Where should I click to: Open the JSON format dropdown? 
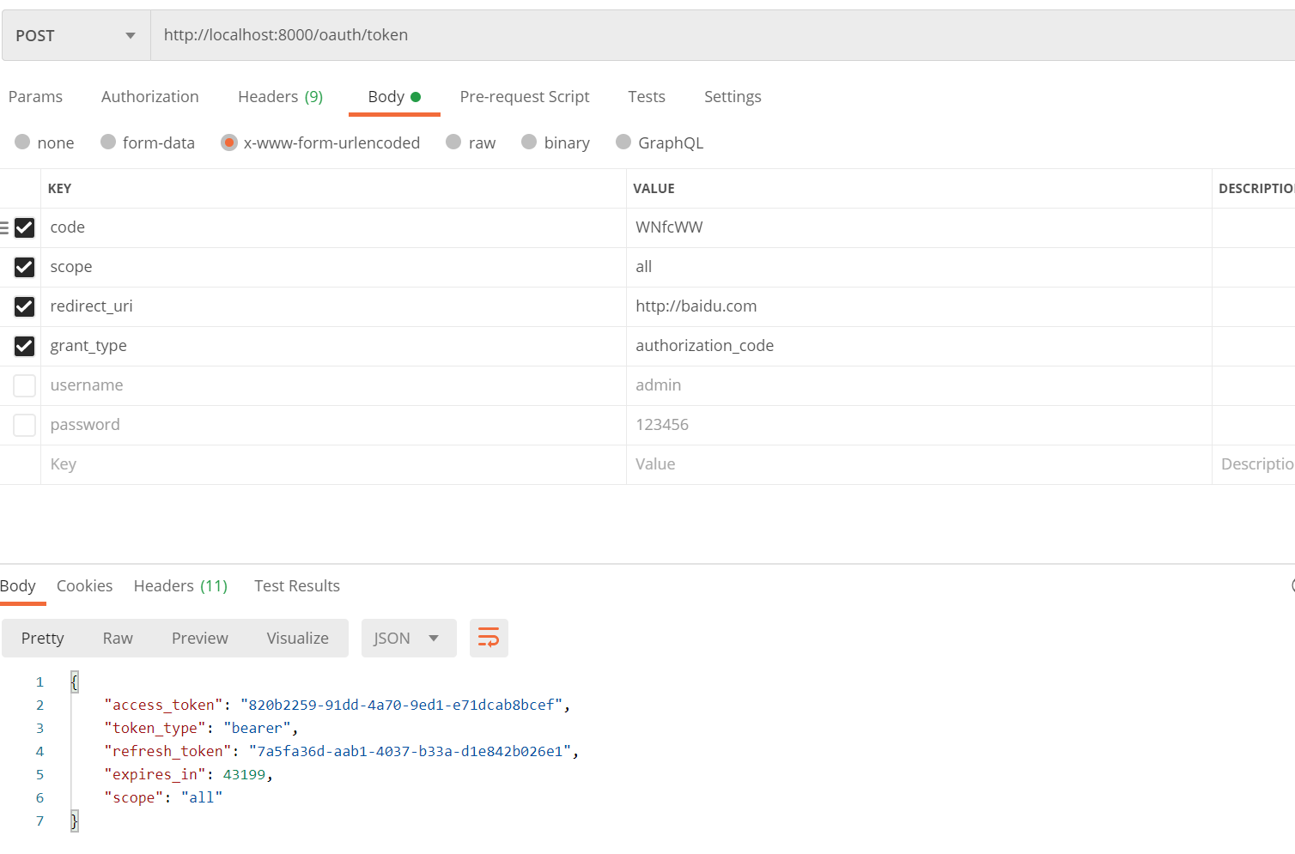(408, 638)
